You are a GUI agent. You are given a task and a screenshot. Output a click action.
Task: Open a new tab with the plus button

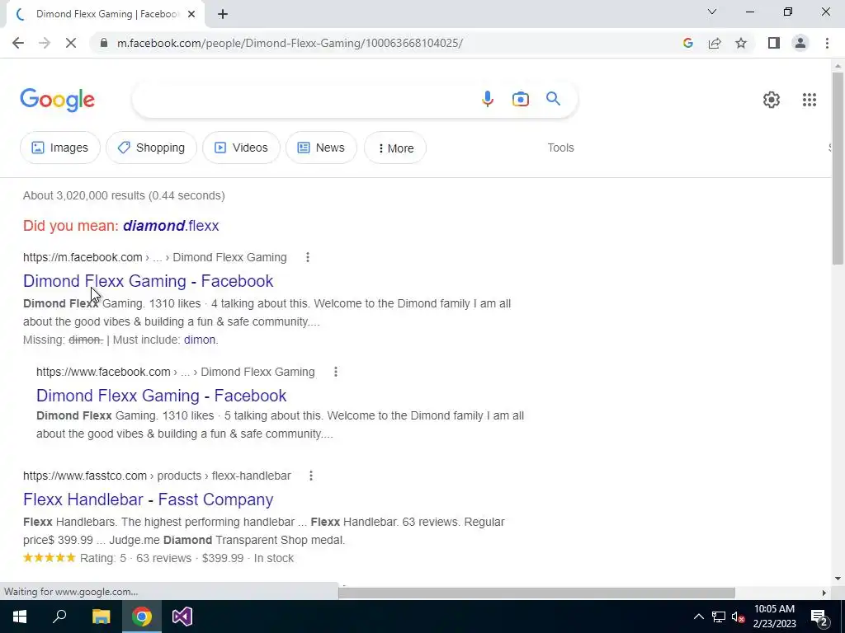223,14
